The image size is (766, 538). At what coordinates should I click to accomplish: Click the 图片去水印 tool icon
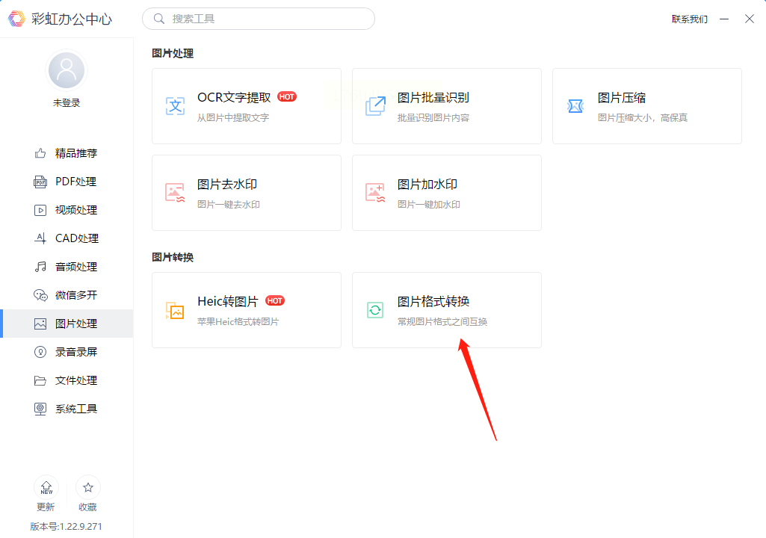pos(175,193)
